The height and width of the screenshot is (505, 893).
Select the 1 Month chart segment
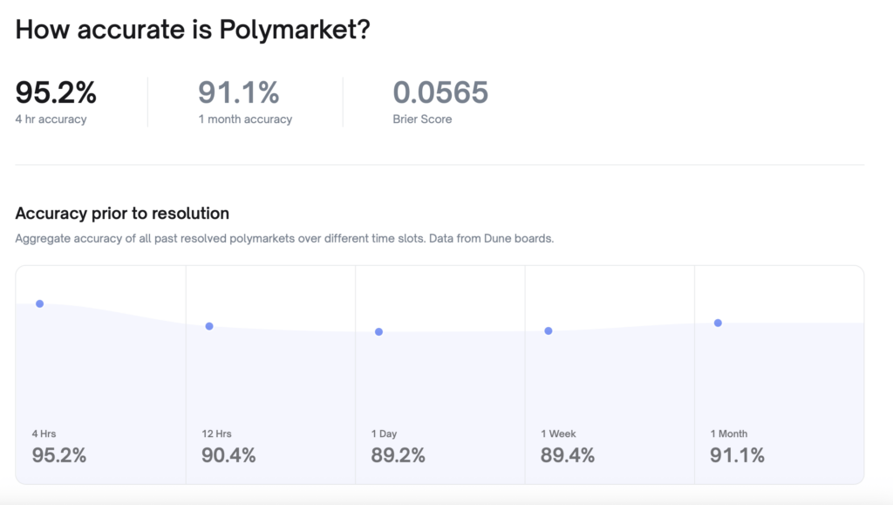pyautogui.click(x=779, y=375)
